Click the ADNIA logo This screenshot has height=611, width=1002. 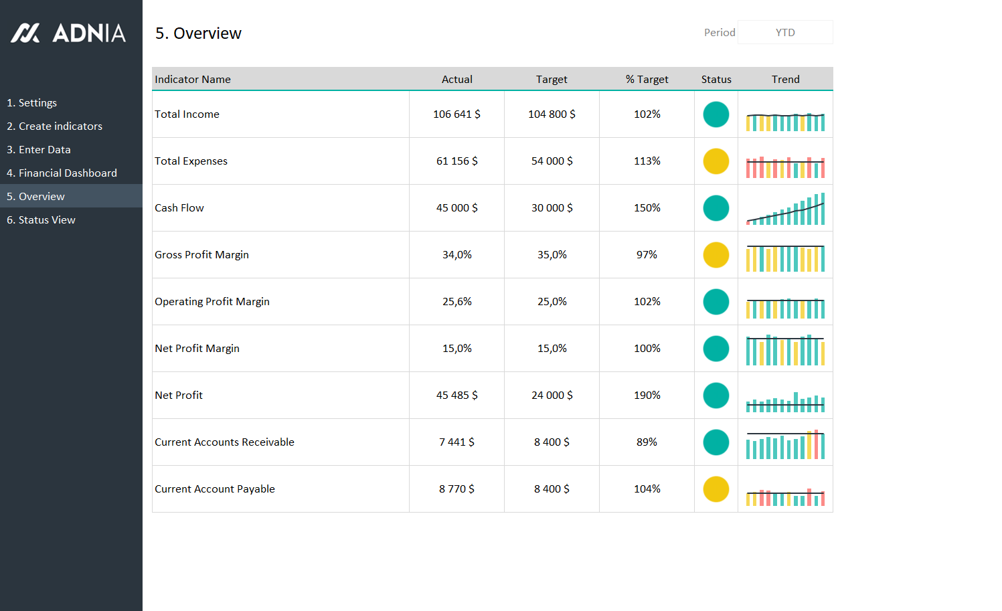(x=68, y=33)
